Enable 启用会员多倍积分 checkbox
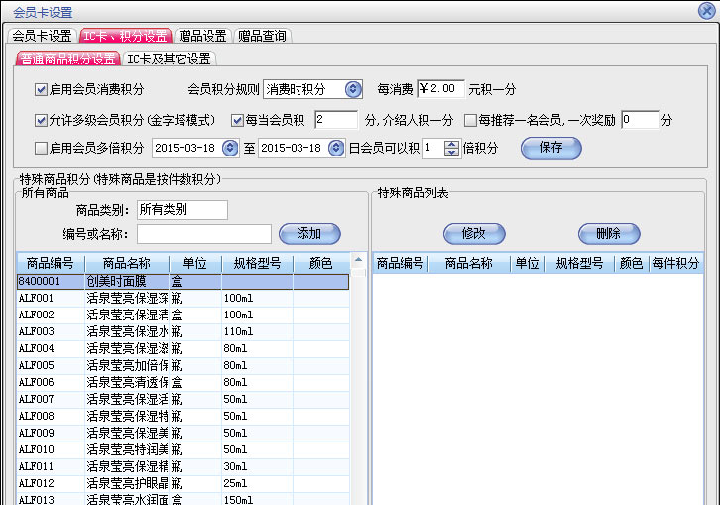The height and width of the screenshot is (505, 720). [41, 148]
